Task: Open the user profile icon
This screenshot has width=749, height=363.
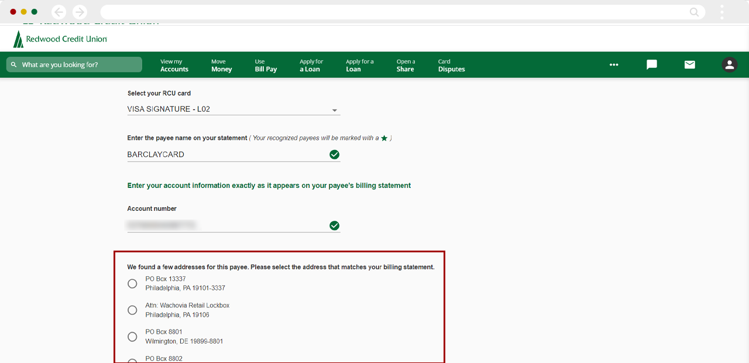Action: click(729, 65)
